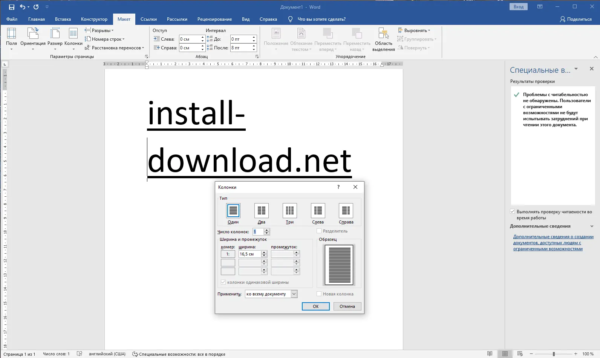This screenshot has height=358, width=600.
Task: Click the Save icon in title bar
Action: click(x=12, y=7)
